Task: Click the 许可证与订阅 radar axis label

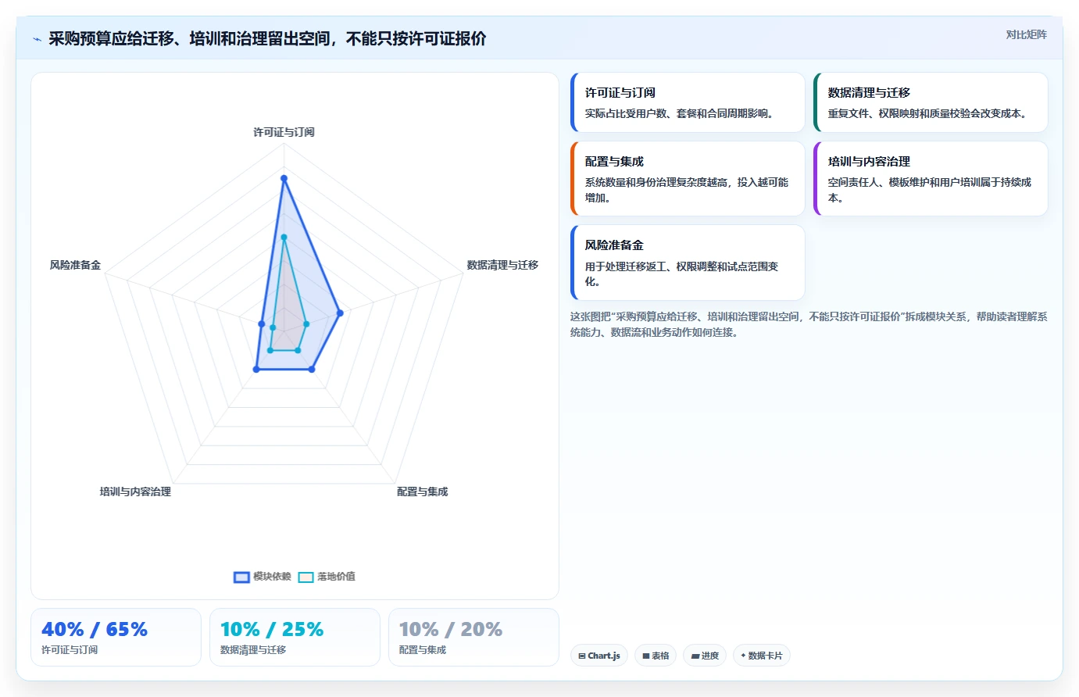Action: tap(284, 132)
